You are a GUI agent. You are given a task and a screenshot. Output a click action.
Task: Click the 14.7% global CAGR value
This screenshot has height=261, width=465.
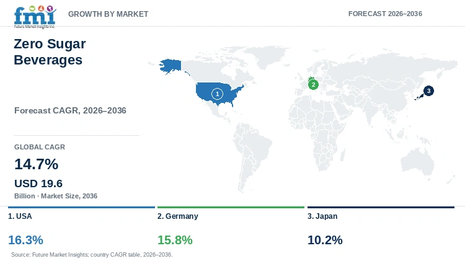coord(36,164)
